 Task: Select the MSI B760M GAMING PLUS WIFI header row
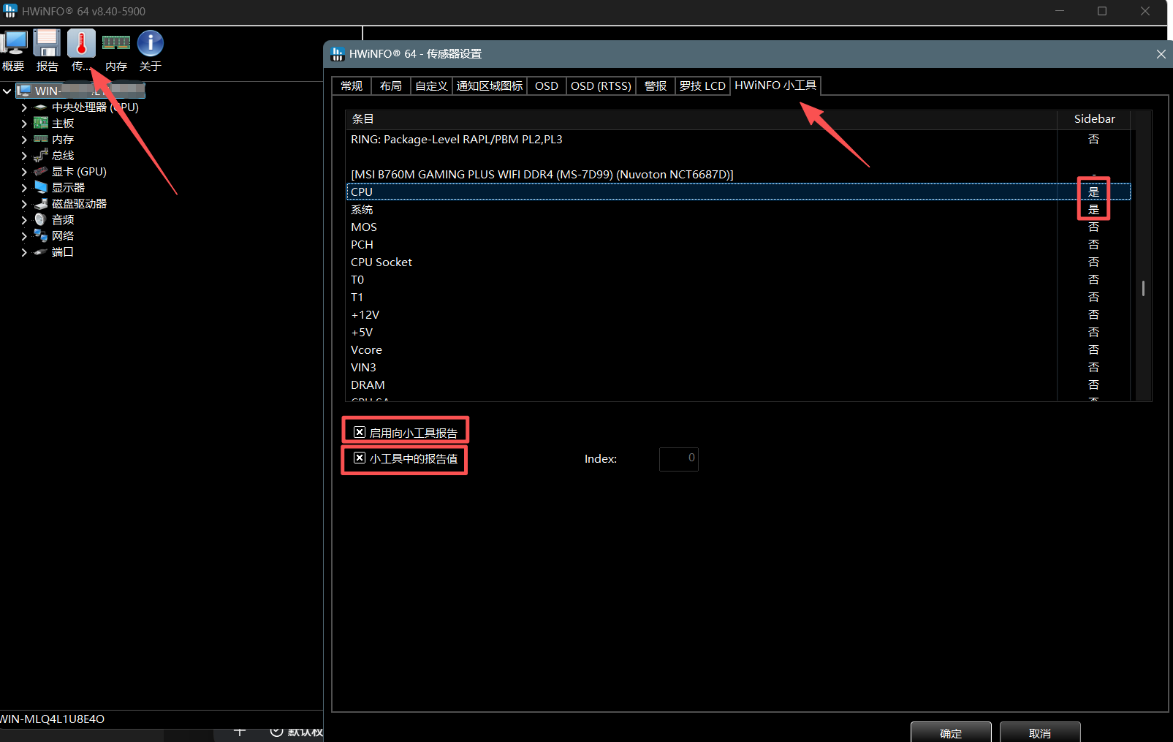pyautogui.click(x=738, y=175)
